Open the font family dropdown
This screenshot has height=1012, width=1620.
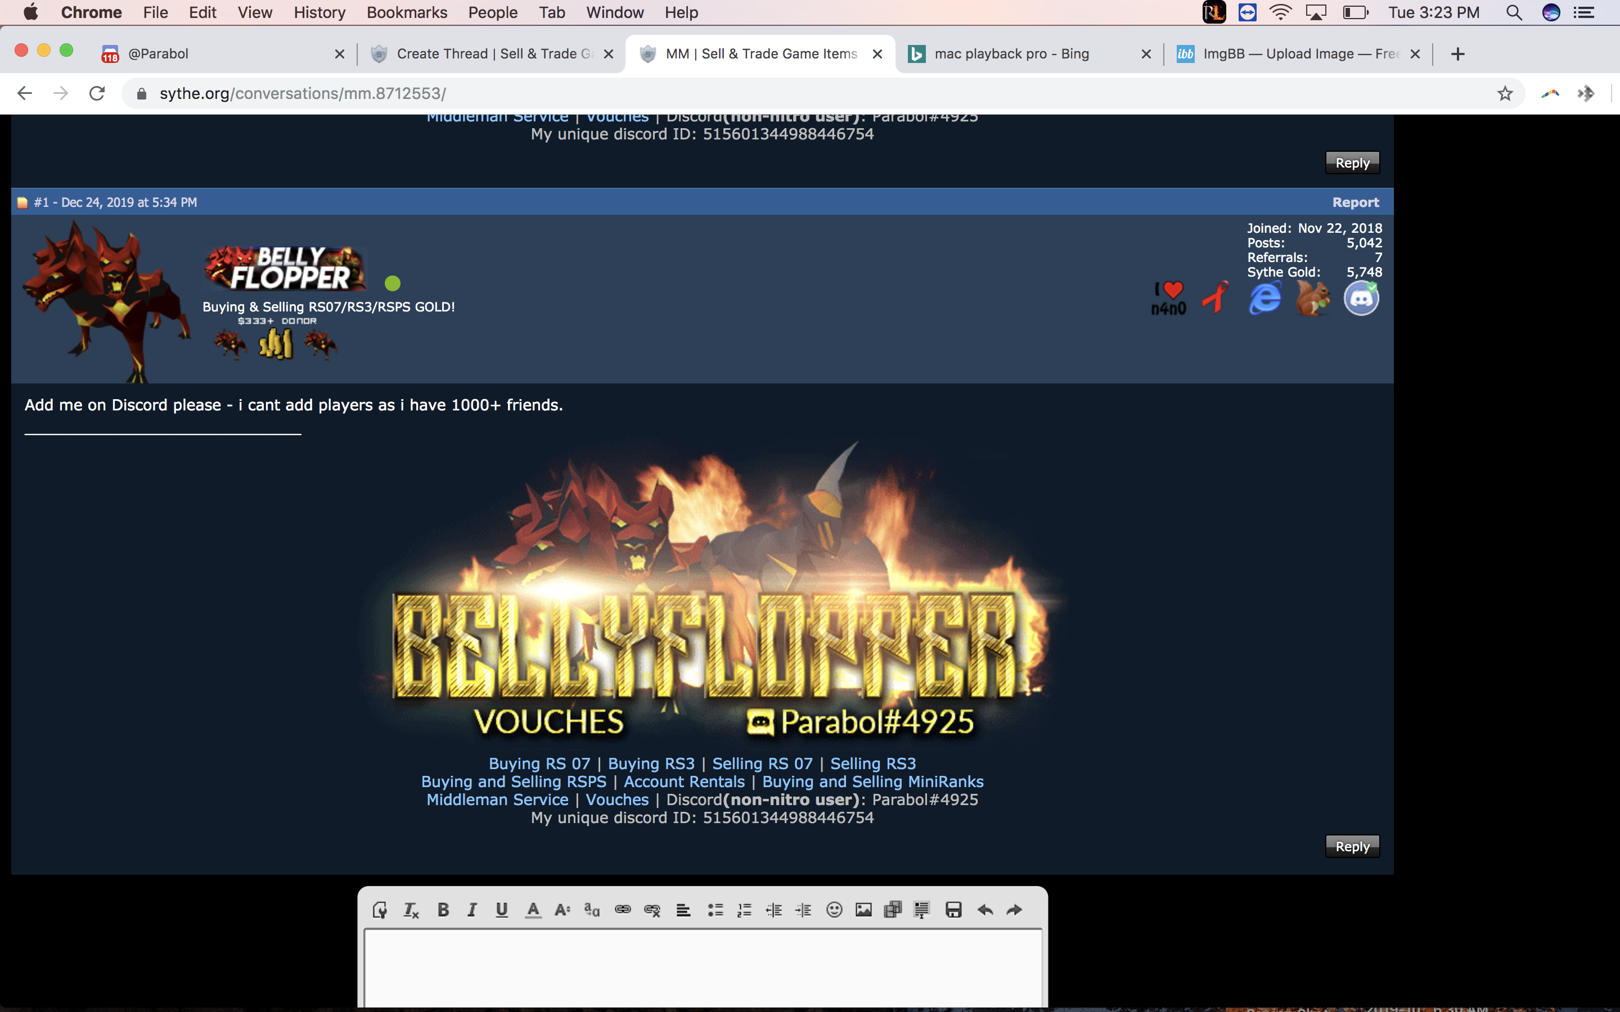pyautogui.click(x=592, y=910)
